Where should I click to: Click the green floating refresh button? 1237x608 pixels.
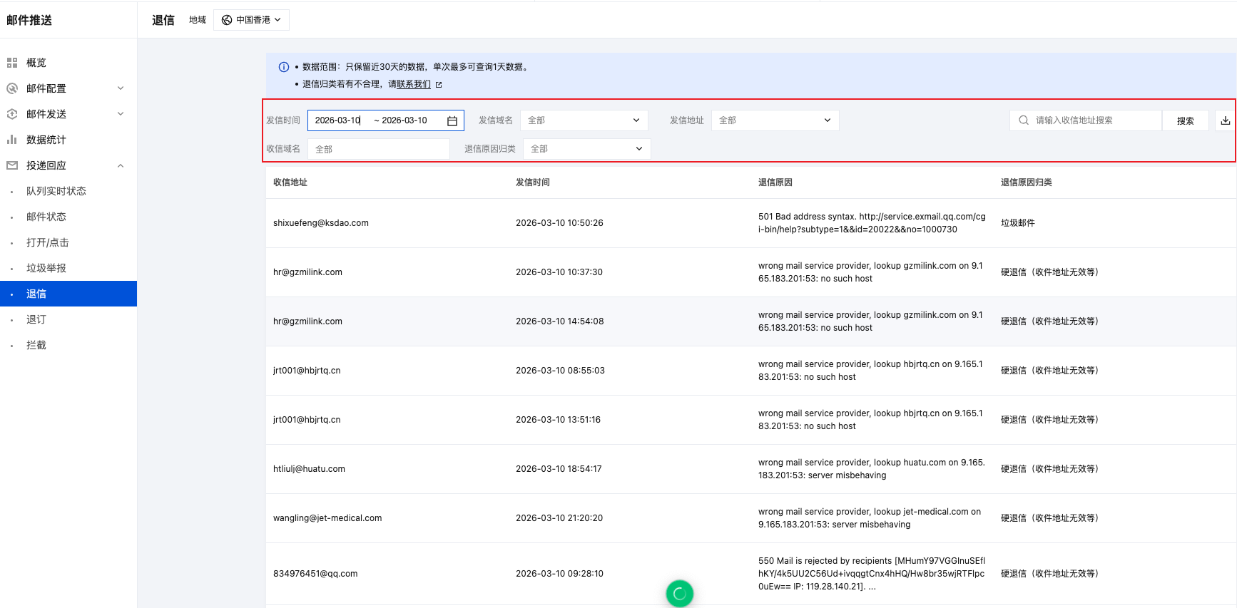pyautogui.click(x=679, y=593)
